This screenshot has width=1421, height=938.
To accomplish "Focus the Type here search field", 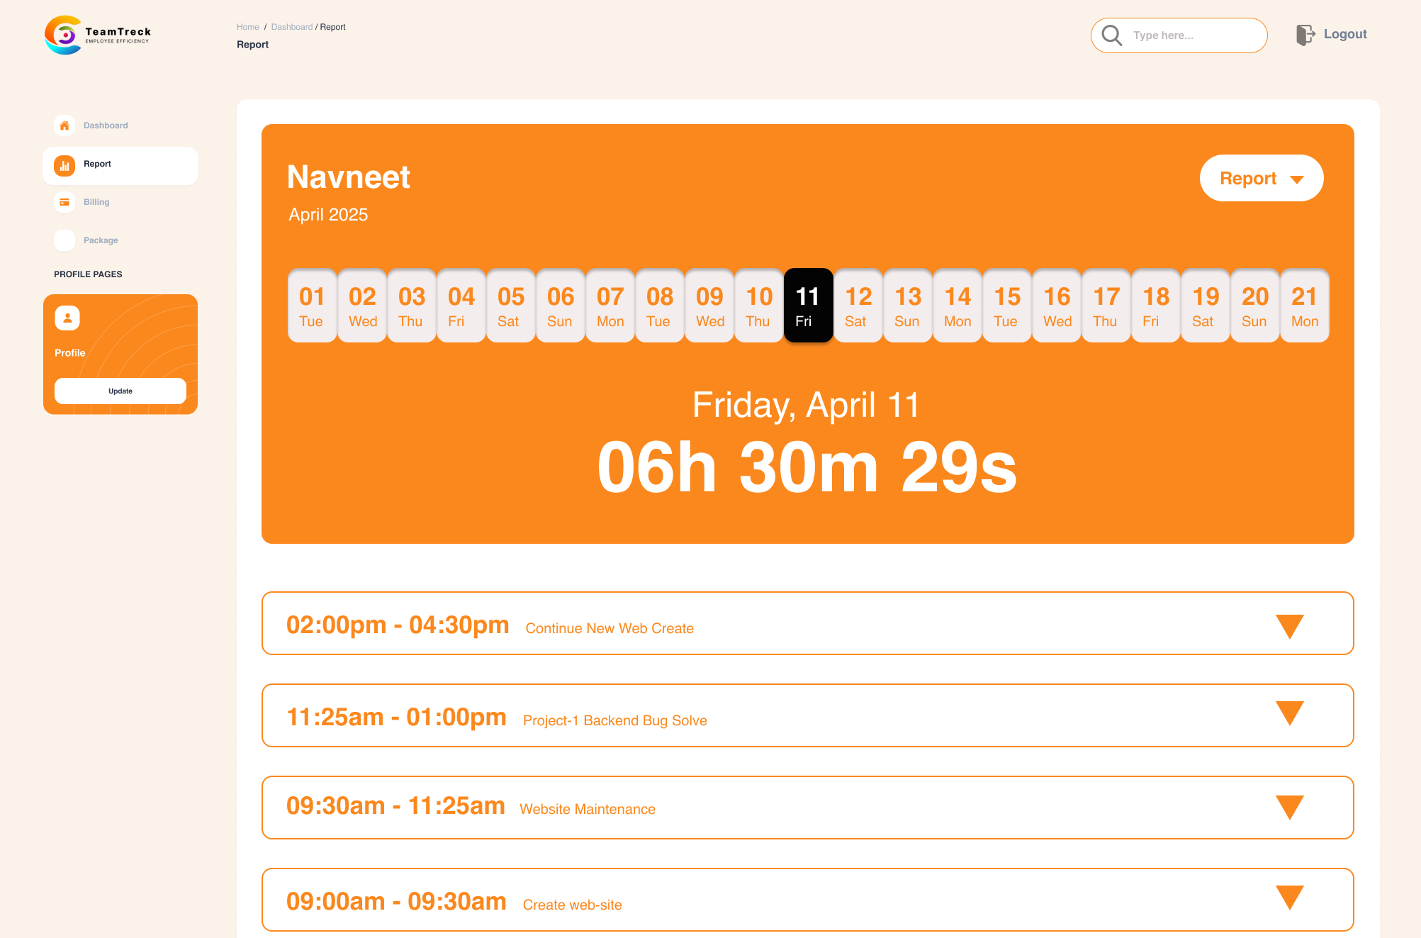I will click(1179, 35).
